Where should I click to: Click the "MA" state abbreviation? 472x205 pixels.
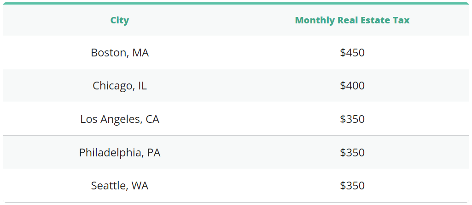(140, 53)
